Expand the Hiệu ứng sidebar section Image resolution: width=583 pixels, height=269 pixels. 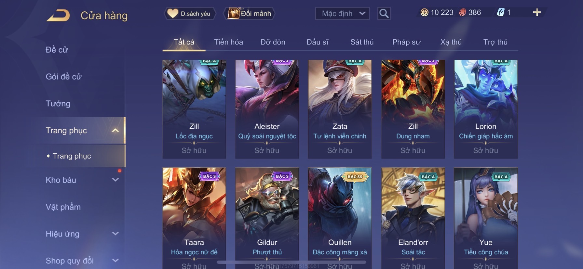pos(115,234)
